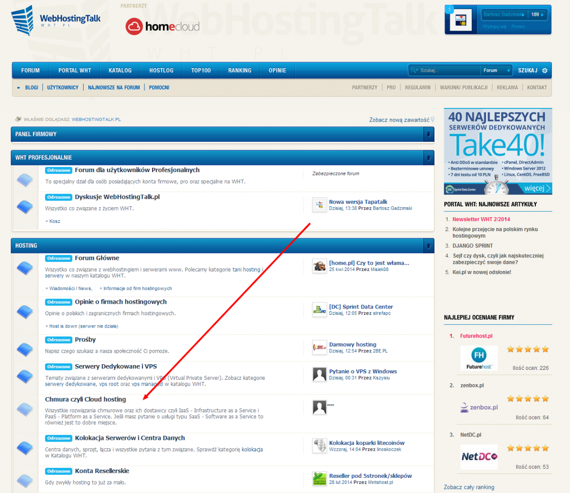
Task: Open the Take40 dedicated servers banner
Action: (498, 151)
